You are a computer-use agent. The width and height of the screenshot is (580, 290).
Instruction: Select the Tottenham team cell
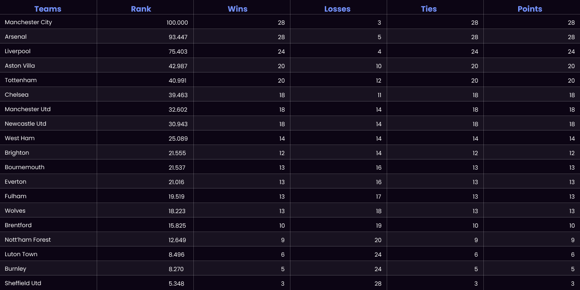click(21, 80)
